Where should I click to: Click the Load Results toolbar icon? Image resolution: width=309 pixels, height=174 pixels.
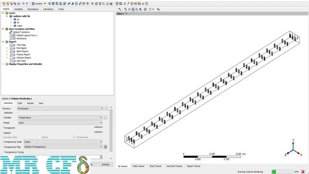pos(4,3)
